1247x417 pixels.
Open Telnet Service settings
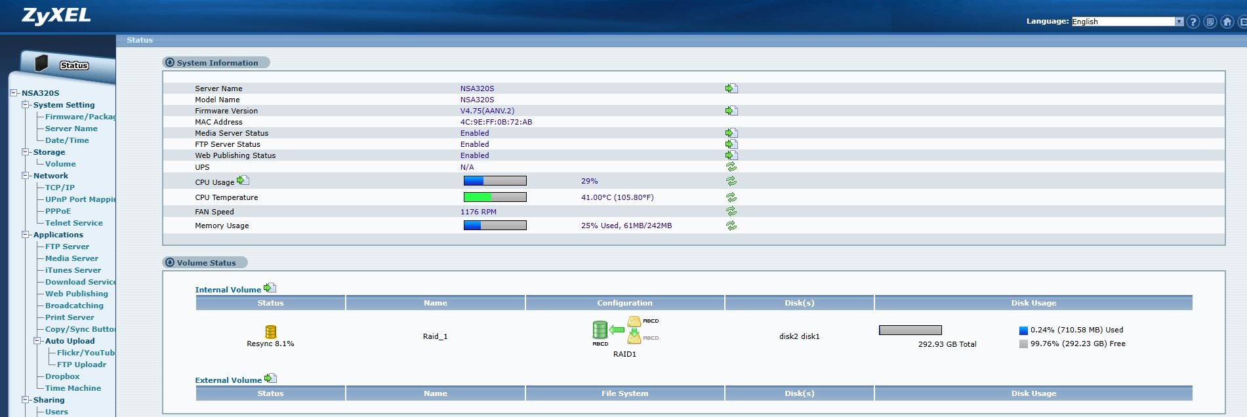point(74,223)
